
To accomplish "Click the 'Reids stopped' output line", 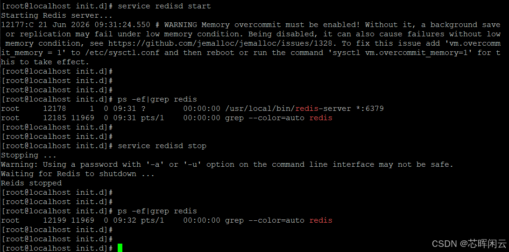I will pyautogui.click(x=31, y=184).
